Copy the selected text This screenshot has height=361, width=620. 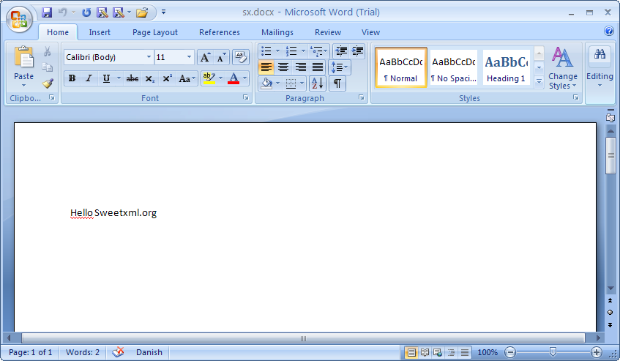tap(47, 67)
